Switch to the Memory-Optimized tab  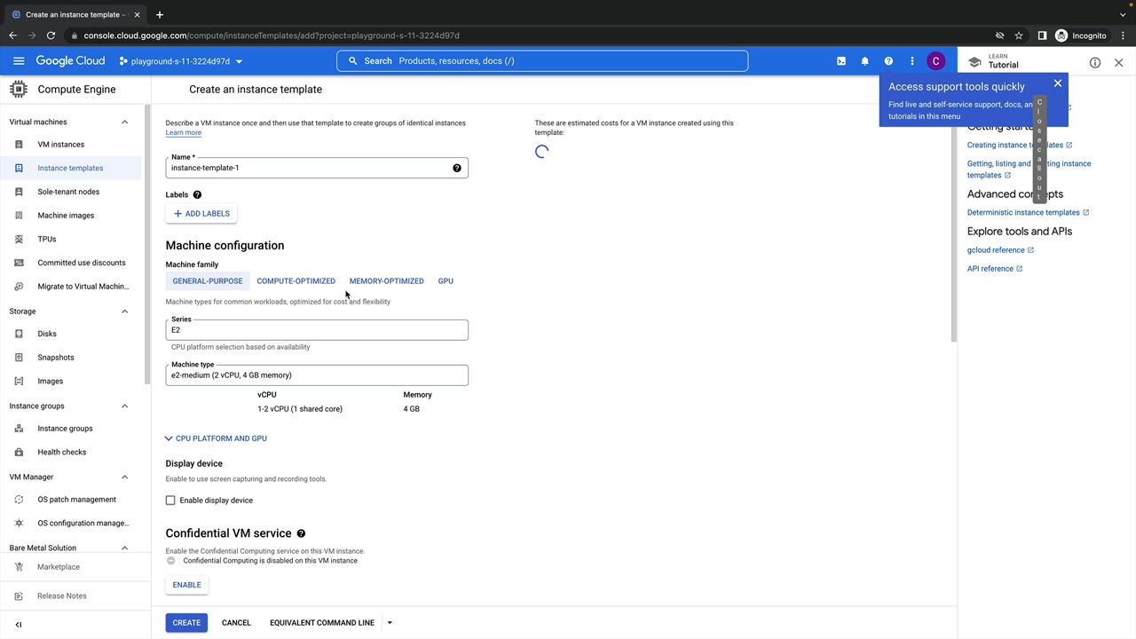pos(386,281)
